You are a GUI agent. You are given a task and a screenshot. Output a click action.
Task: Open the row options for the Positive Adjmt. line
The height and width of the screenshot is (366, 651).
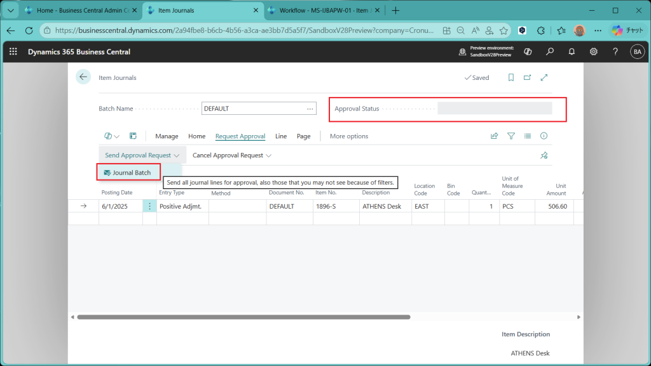150,206
